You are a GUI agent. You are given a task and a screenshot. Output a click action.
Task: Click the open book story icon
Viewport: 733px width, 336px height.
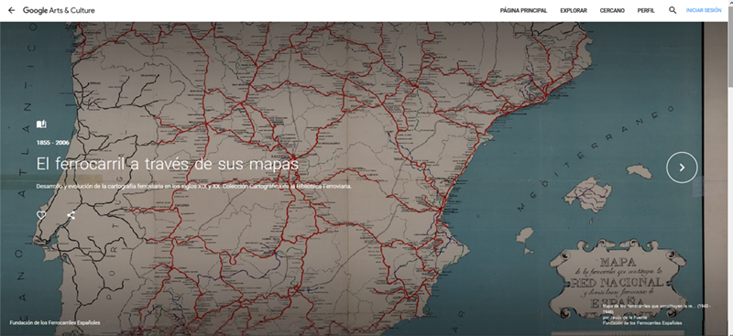tap(41, 125)
